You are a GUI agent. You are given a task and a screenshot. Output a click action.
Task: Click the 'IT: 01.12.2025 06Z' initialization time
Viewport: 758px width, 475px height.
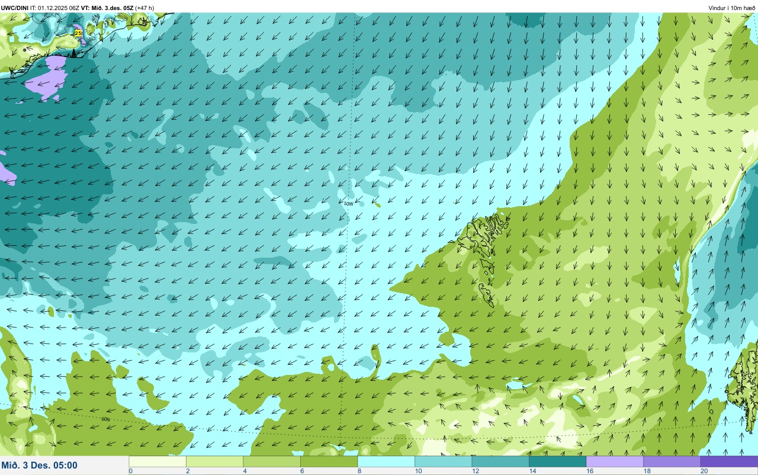coord(55,8)
